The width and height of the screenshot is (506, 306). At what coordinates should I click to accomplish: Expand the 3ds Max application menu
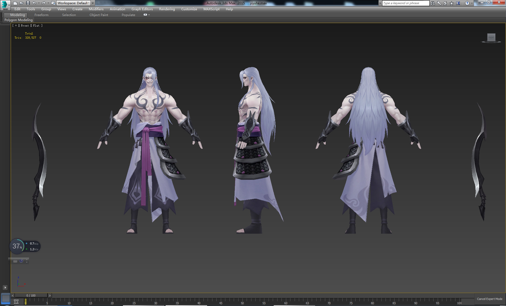(x=5, y=5)
